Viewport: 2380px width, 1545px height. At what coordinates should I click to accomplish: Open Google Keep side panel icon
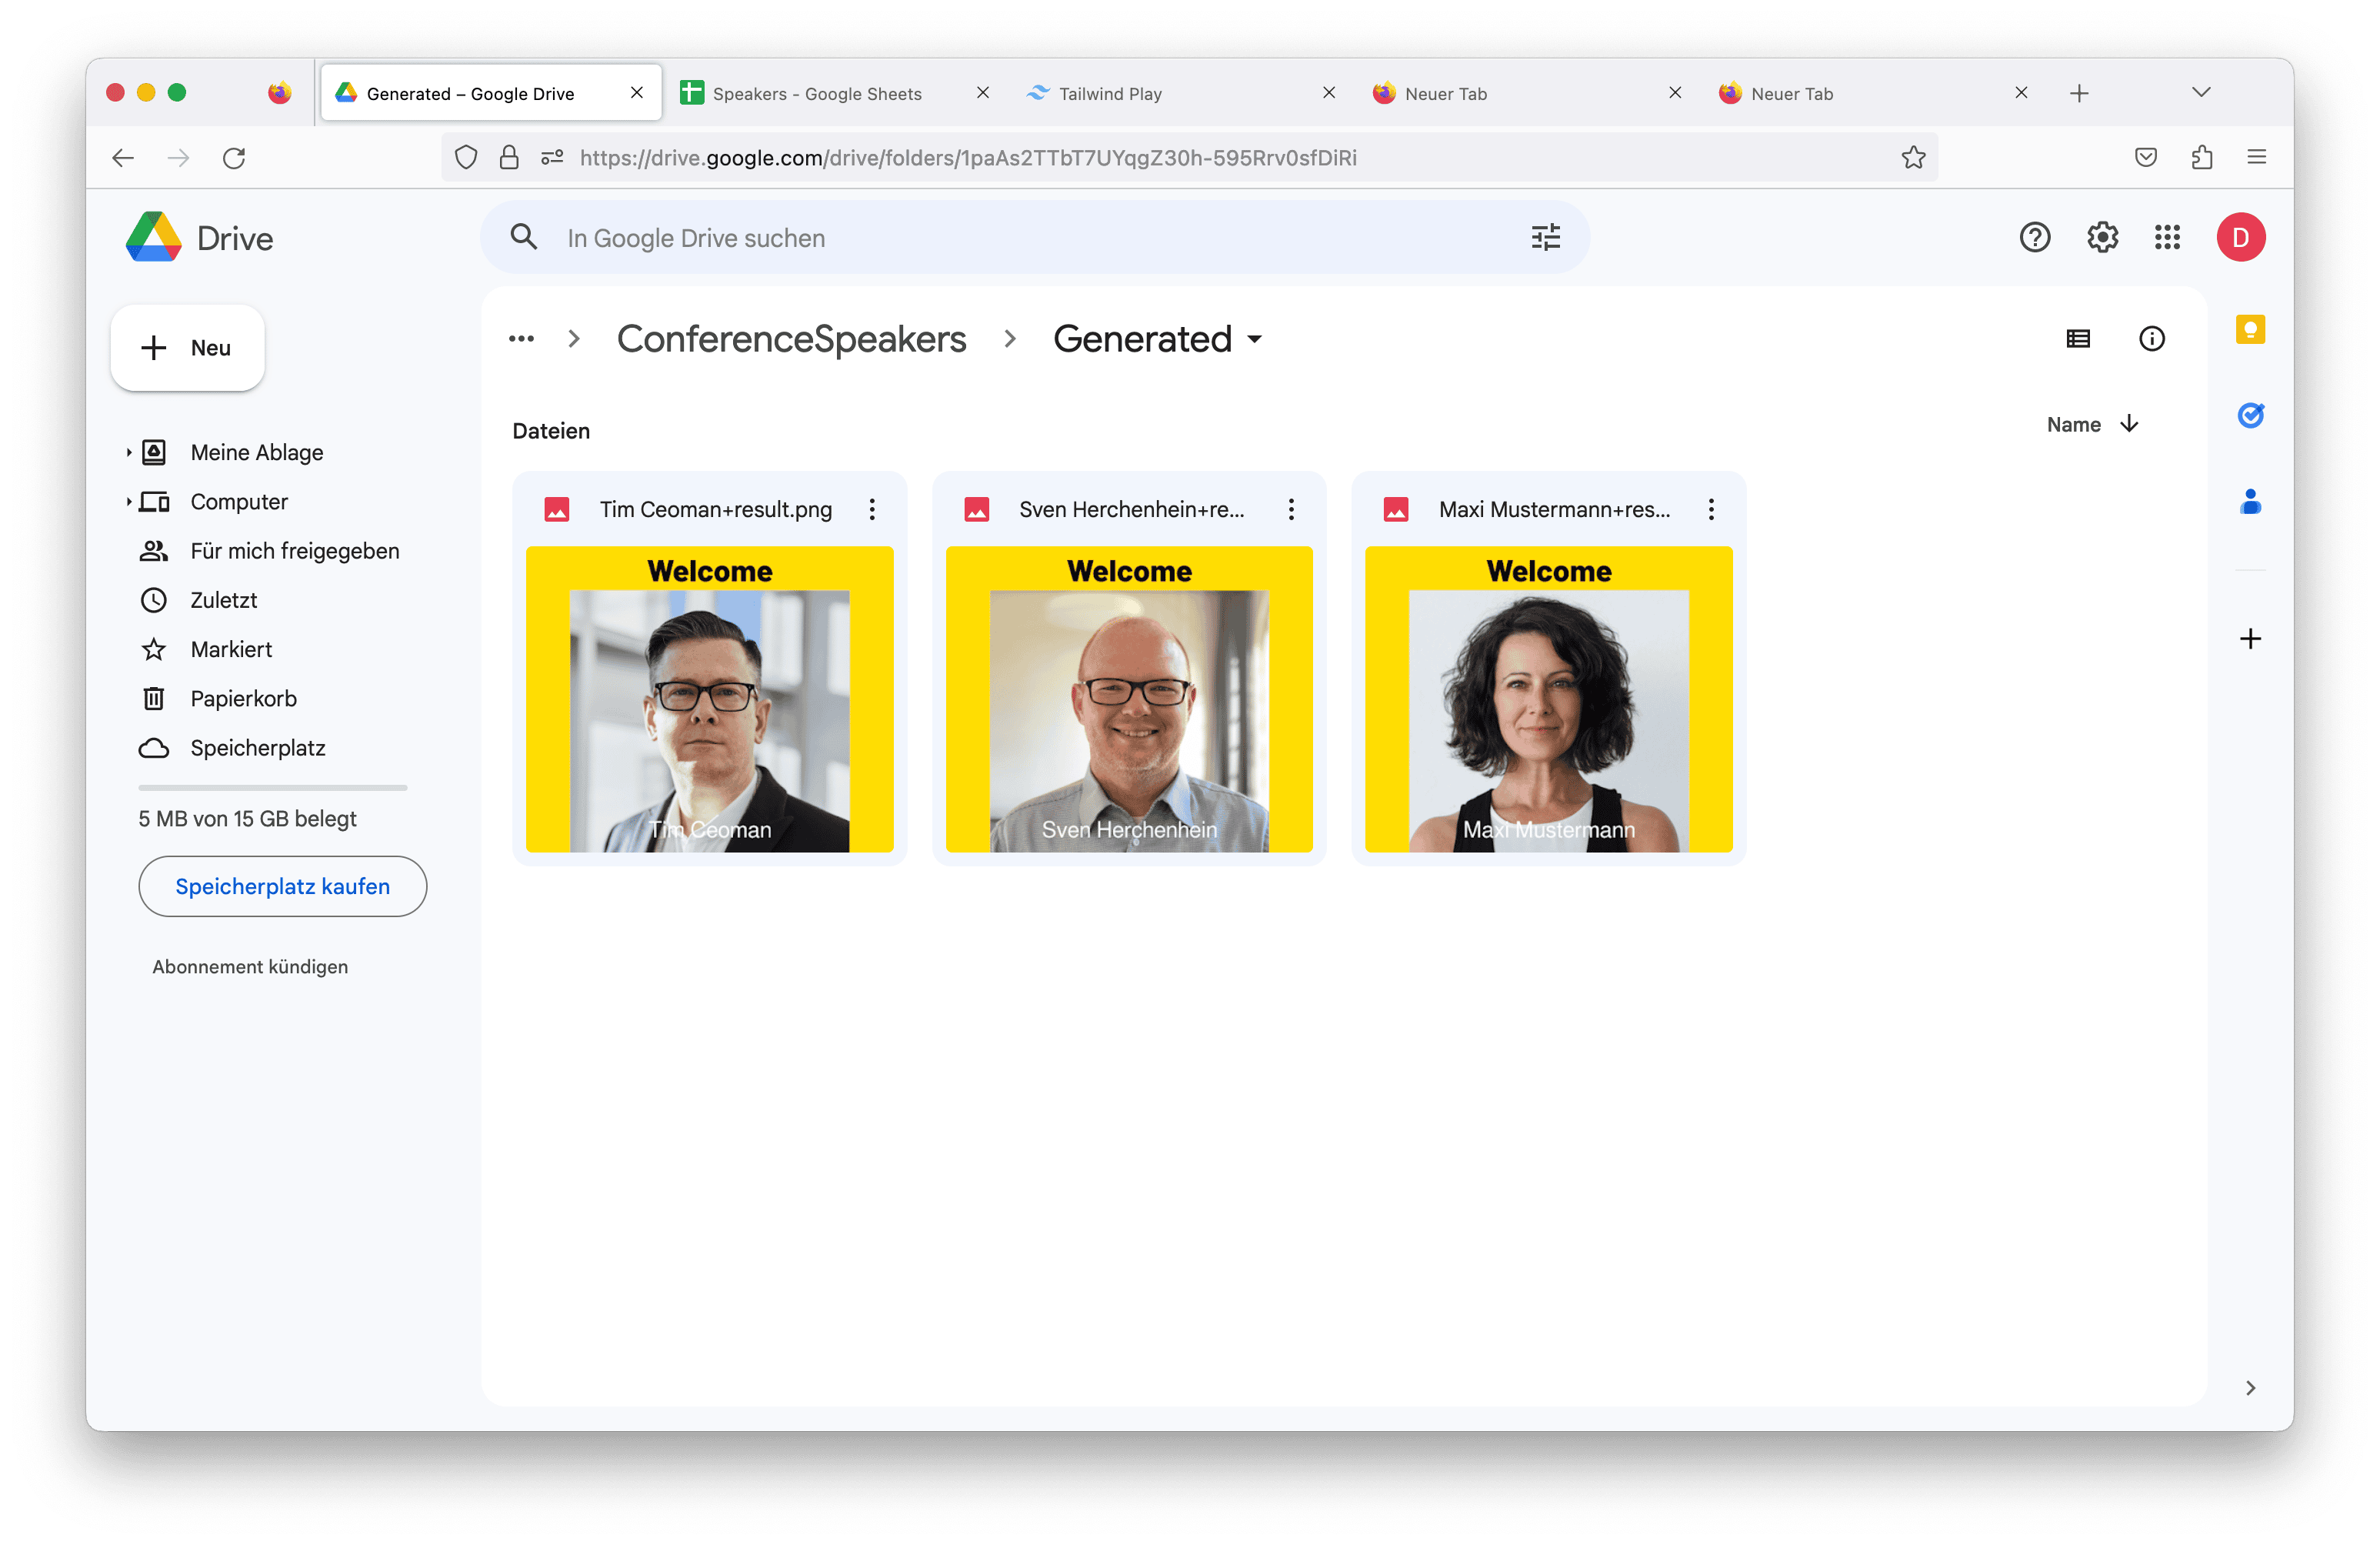2249,330
